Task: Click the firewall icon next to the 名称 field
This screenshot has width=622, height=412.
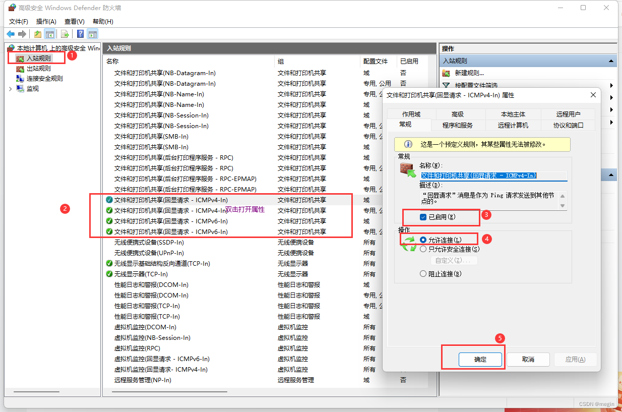Action: 407,170
